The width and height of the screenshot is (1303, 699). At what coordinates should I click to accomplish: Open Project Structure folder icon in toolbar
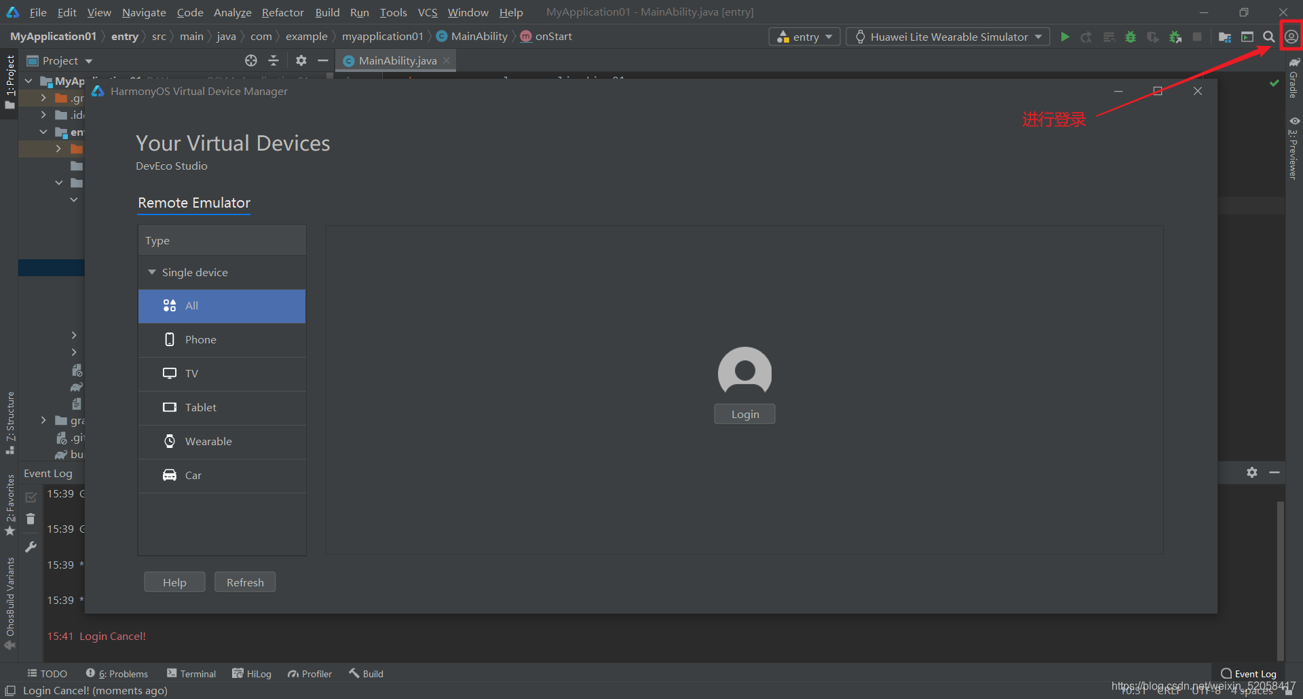click(1225, 37)
